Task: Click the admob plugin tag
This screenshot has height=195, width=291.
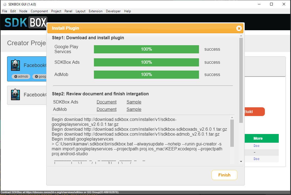Action: 21,77
